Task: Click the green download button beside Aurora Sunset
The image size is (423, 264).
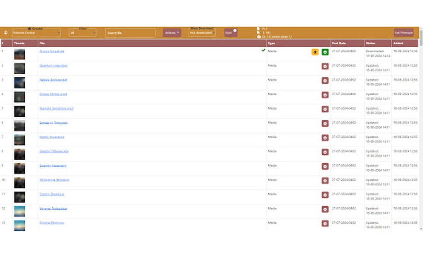Action: 325,52
